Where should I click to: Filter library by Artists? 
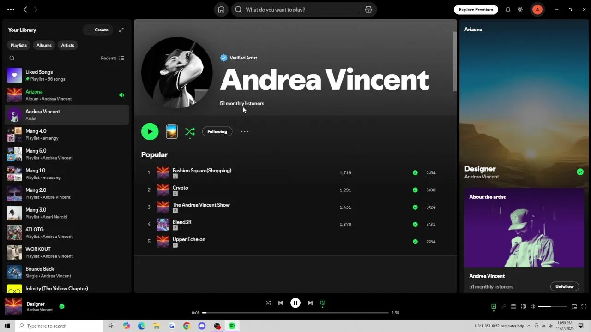pyautogui.click(x=67, y=45)
